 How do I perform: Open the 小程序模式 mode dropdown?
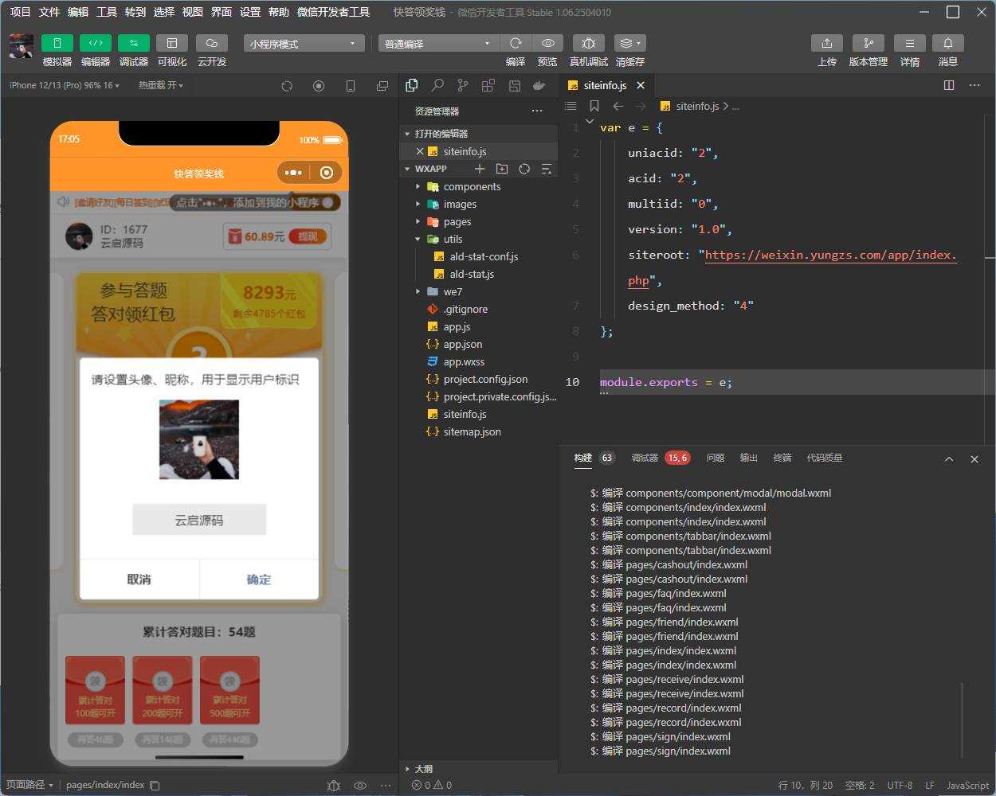[304, 44]
